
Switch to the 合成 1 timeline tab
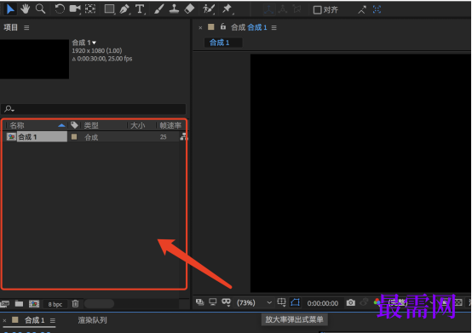[x=34, y=320]
